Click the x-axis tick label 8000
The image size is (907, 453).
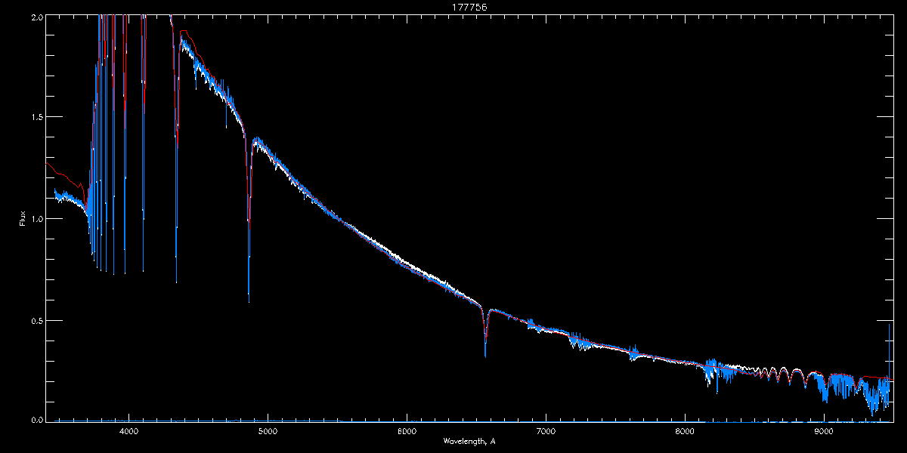click(685, 432)
